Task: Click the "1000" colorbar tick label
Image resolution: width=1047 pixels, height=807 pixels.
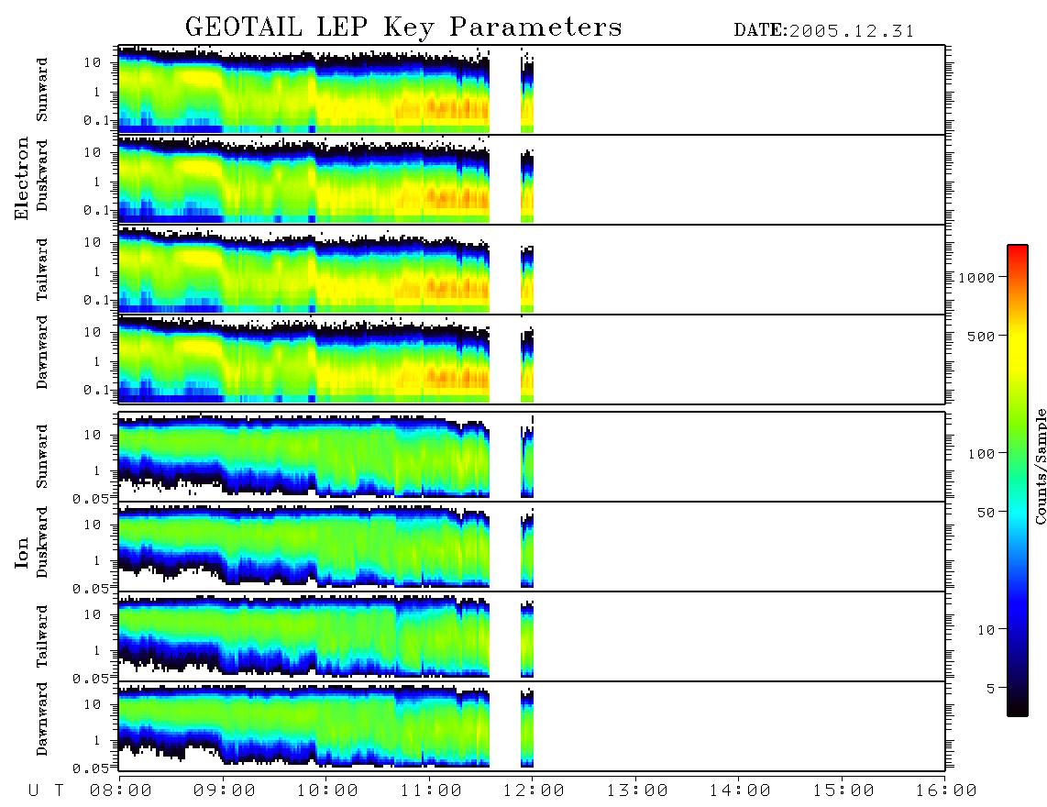Action: coord(976,278)
